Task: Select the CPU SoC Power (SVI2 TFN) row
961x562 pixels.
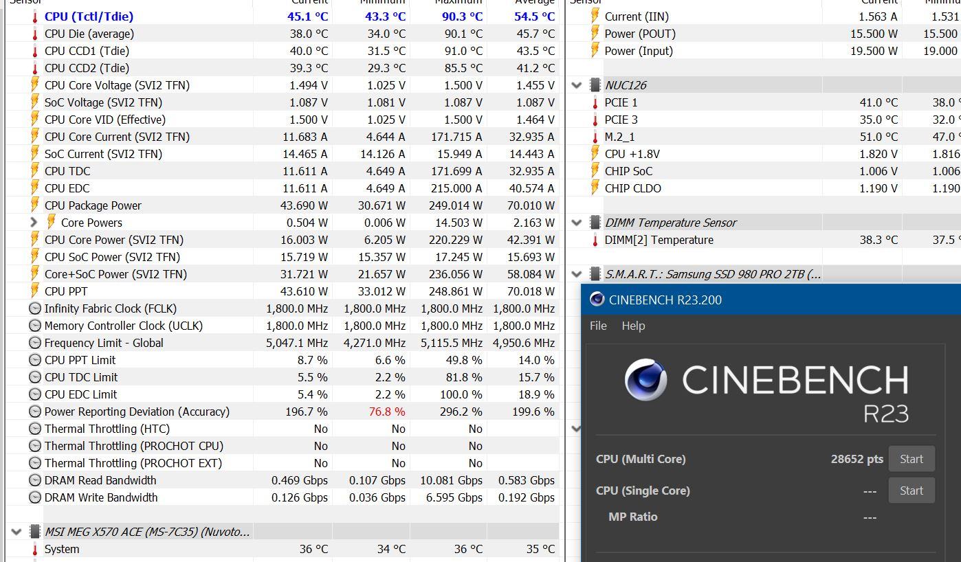Action: [282, 257]
